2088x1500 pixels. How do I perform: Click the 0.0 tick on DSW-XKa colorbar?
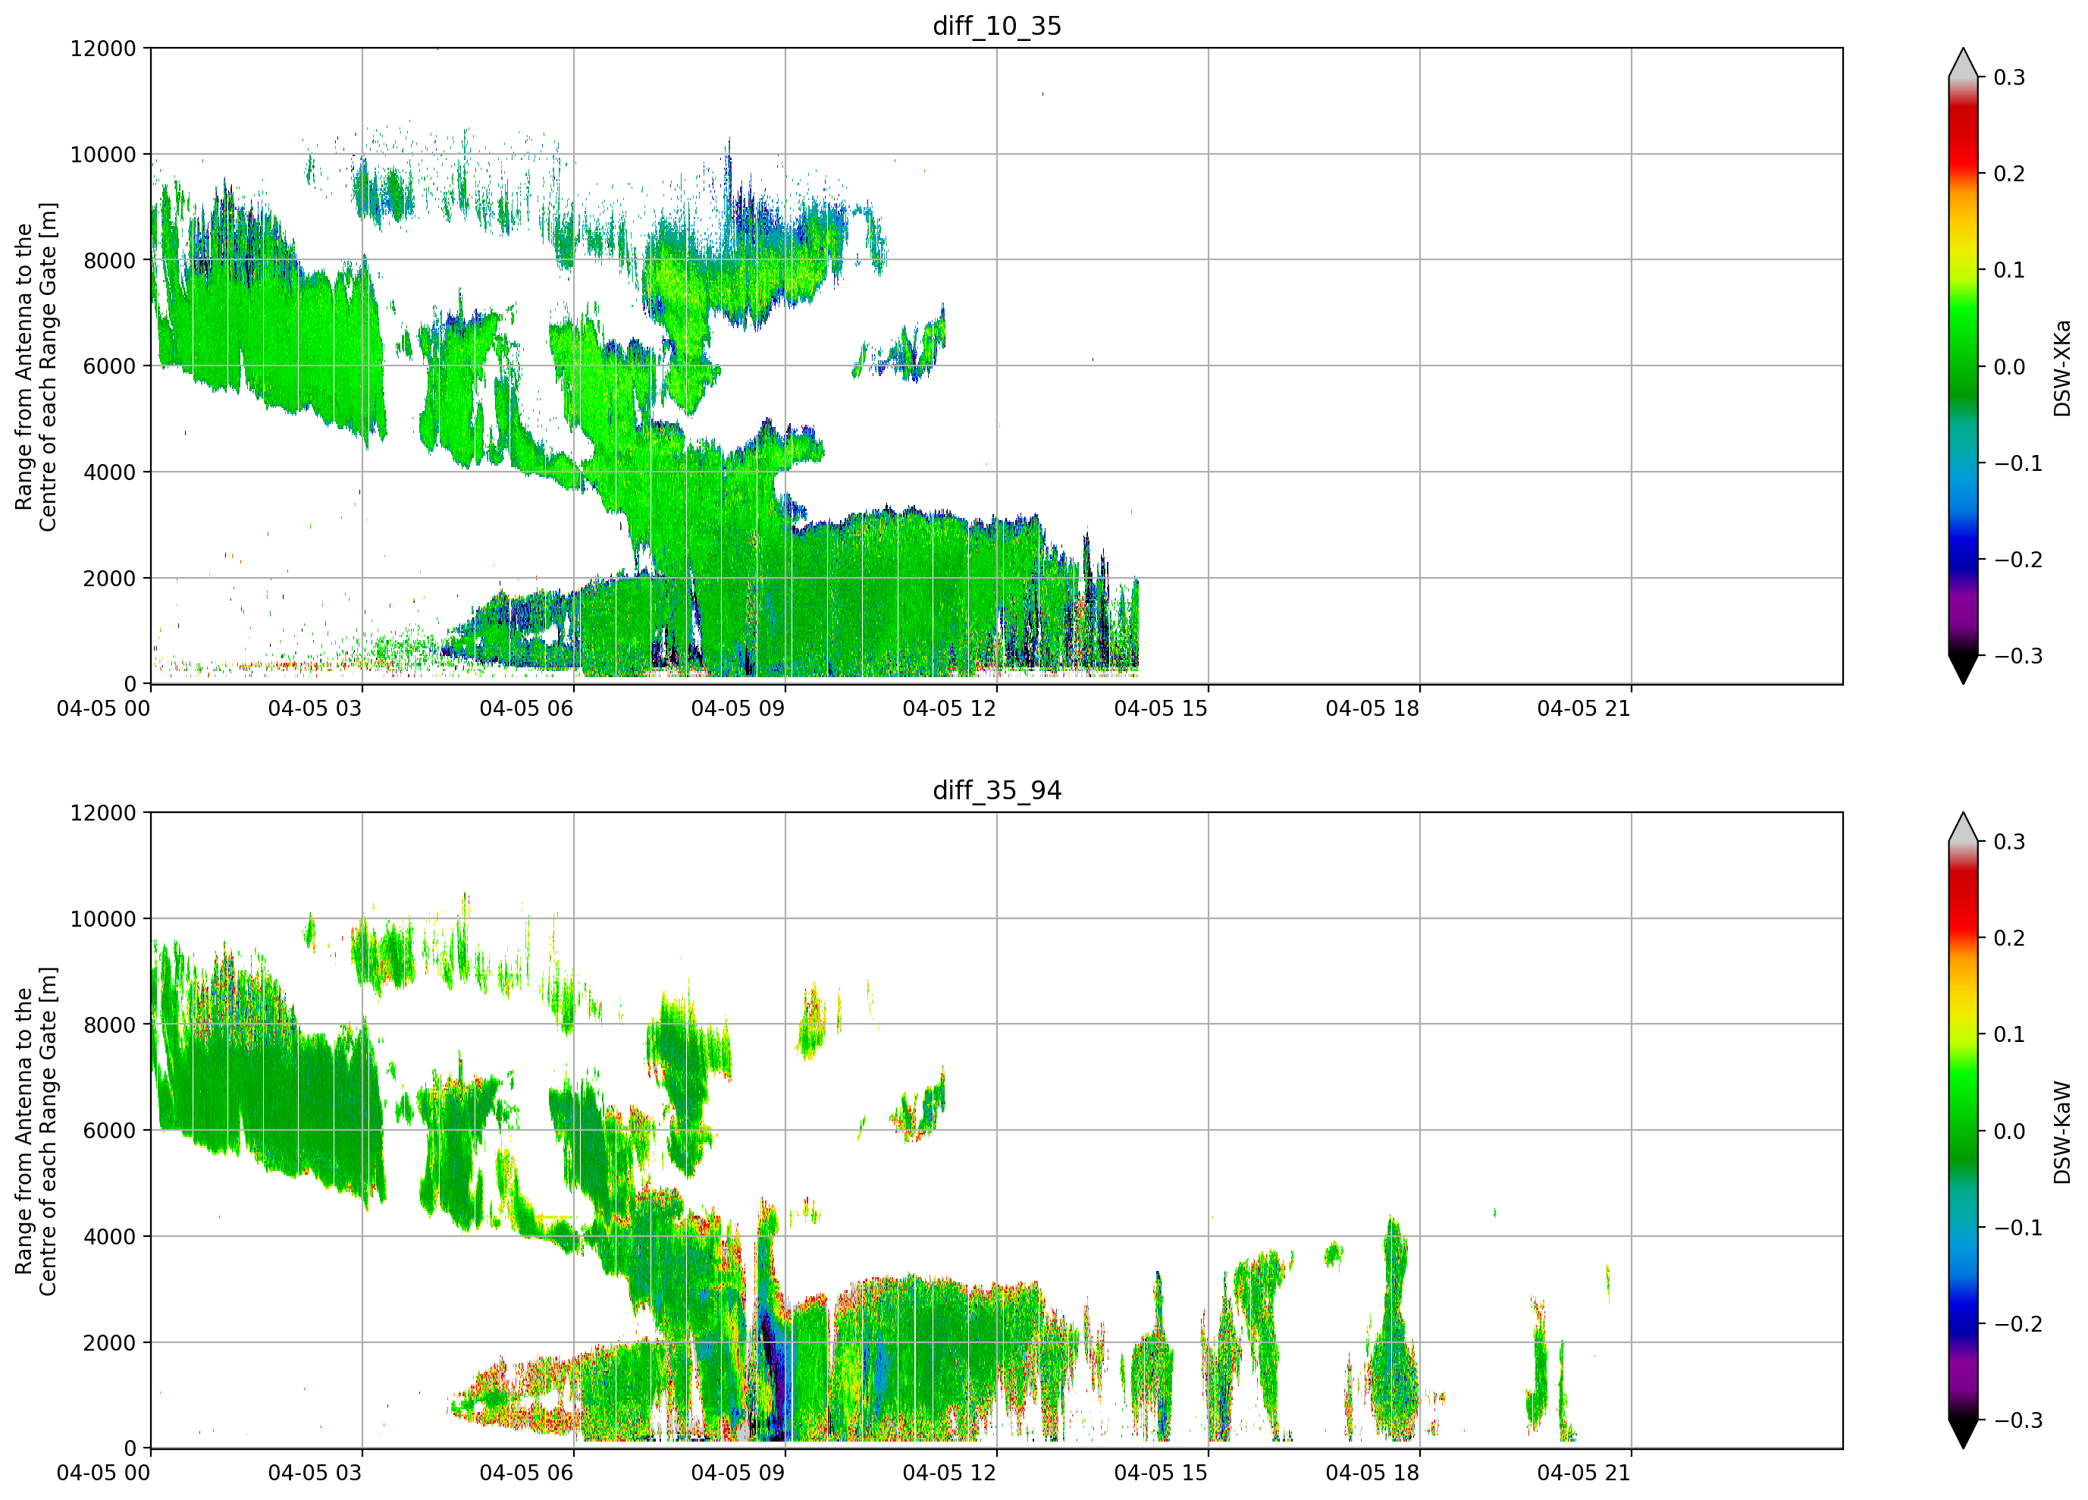click(2010, 366)
